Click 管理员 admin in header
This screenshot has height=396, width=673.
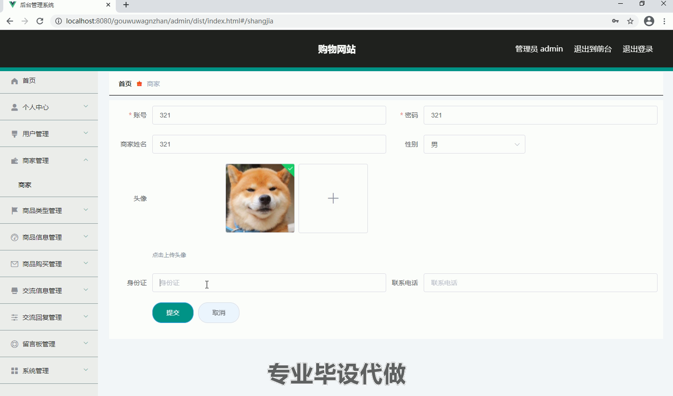(539, 49)
